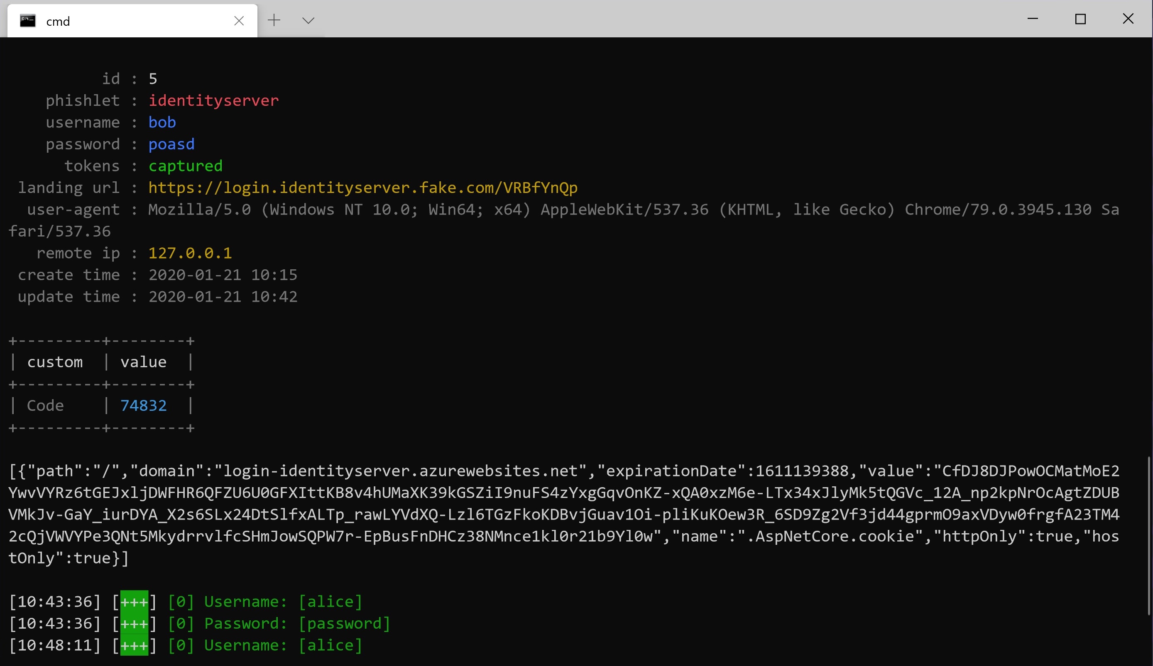Open the new tab profile dropdown
The height and width of the screenshot is (666, 1153).
pyautogui.click(x=308, y=21)
